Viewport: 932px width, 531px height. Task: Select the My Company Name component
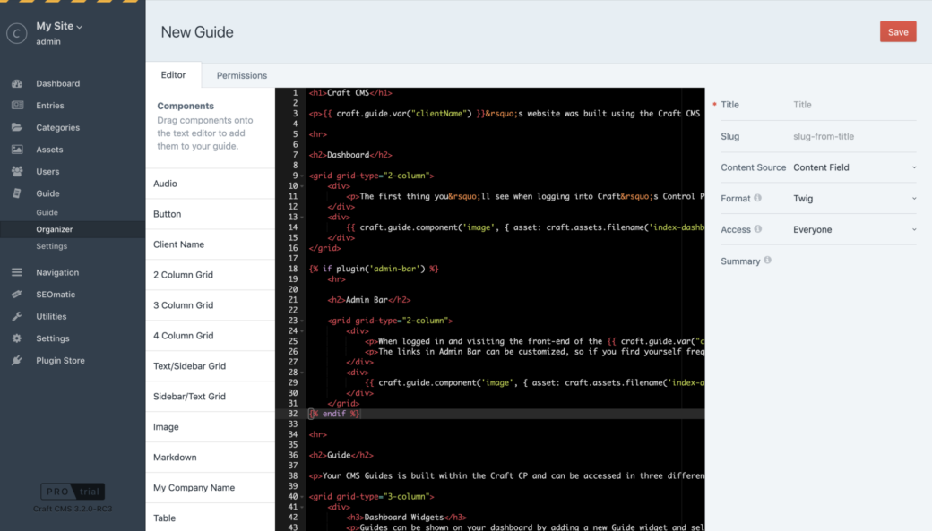click(211, 488)
